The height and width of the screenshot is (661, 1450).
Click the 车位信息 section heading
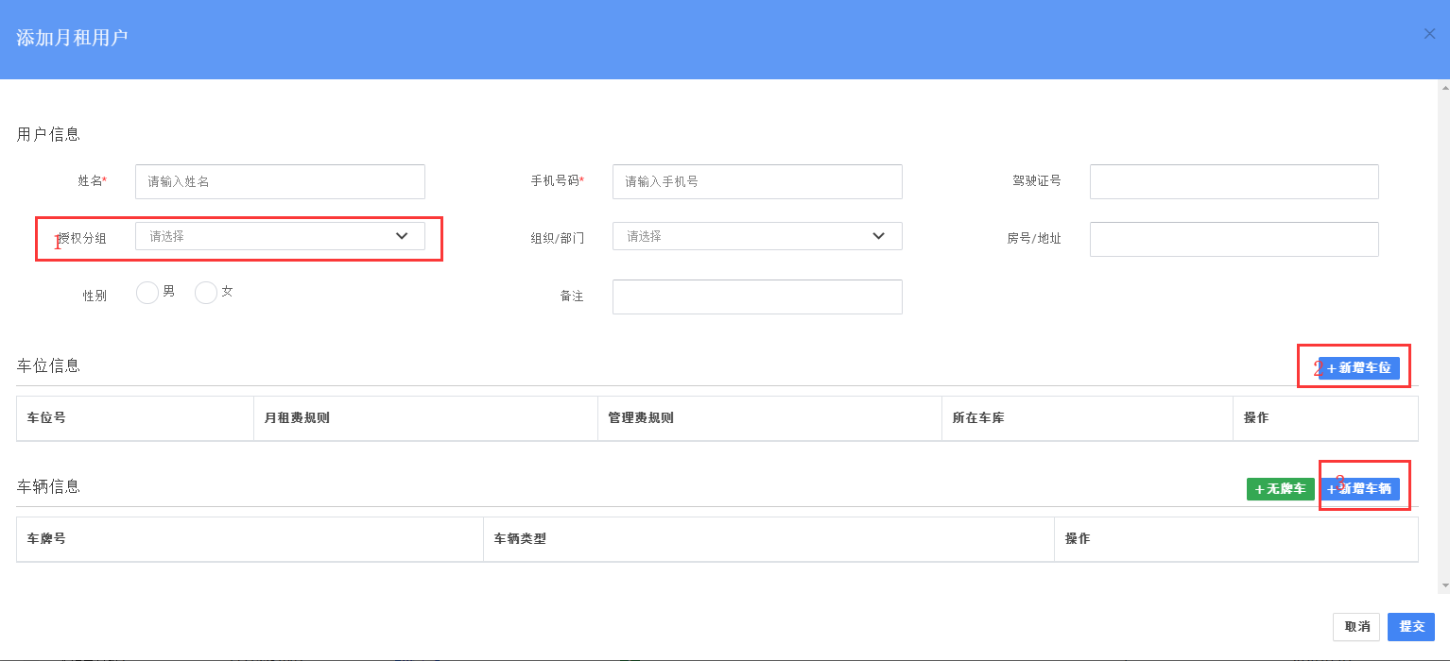(48, 364)
